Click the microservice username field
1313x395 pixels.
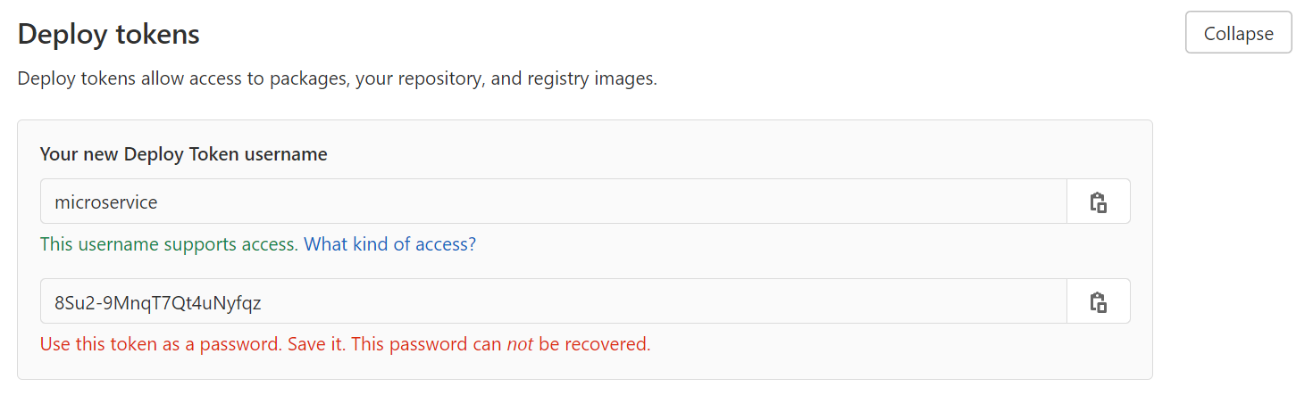point(553,202)
